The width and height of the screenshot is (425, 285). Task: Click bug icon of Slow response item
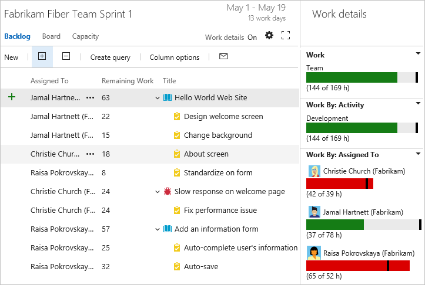pyautogui.click(x=168, y=191)
